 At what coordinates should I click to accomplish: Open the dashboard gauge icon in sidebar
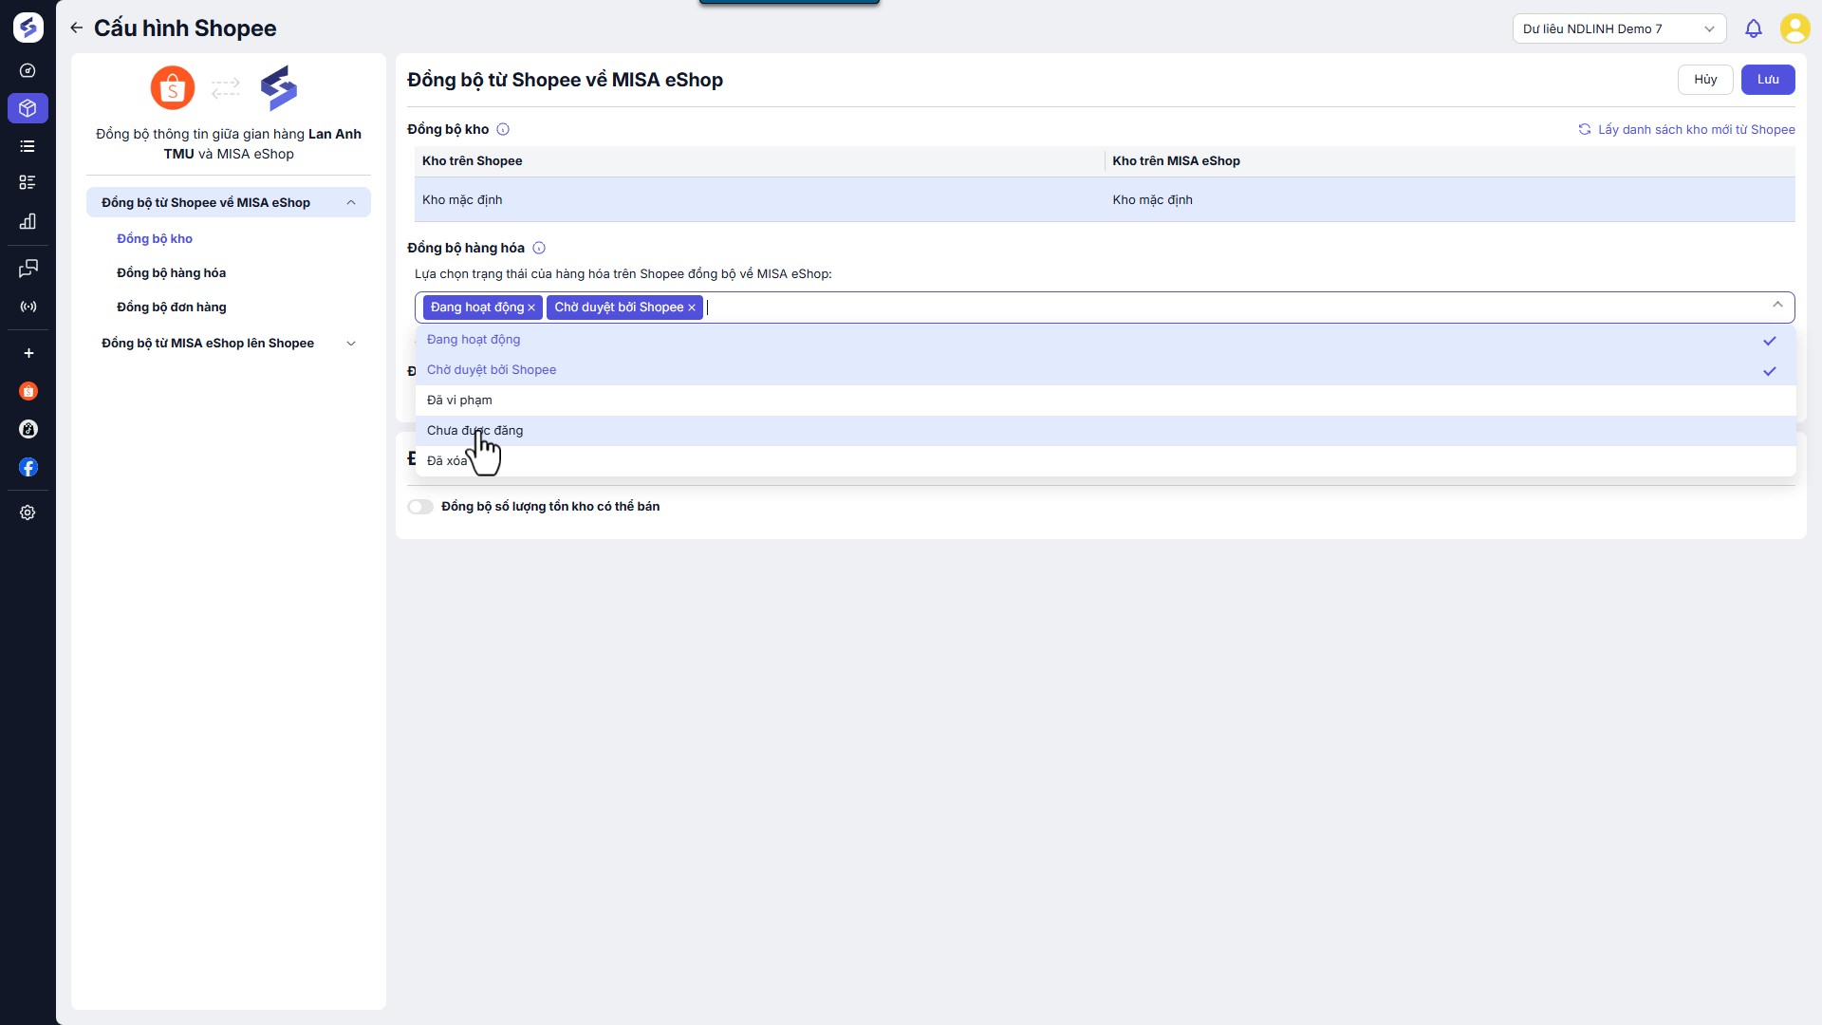pos(28,70)
